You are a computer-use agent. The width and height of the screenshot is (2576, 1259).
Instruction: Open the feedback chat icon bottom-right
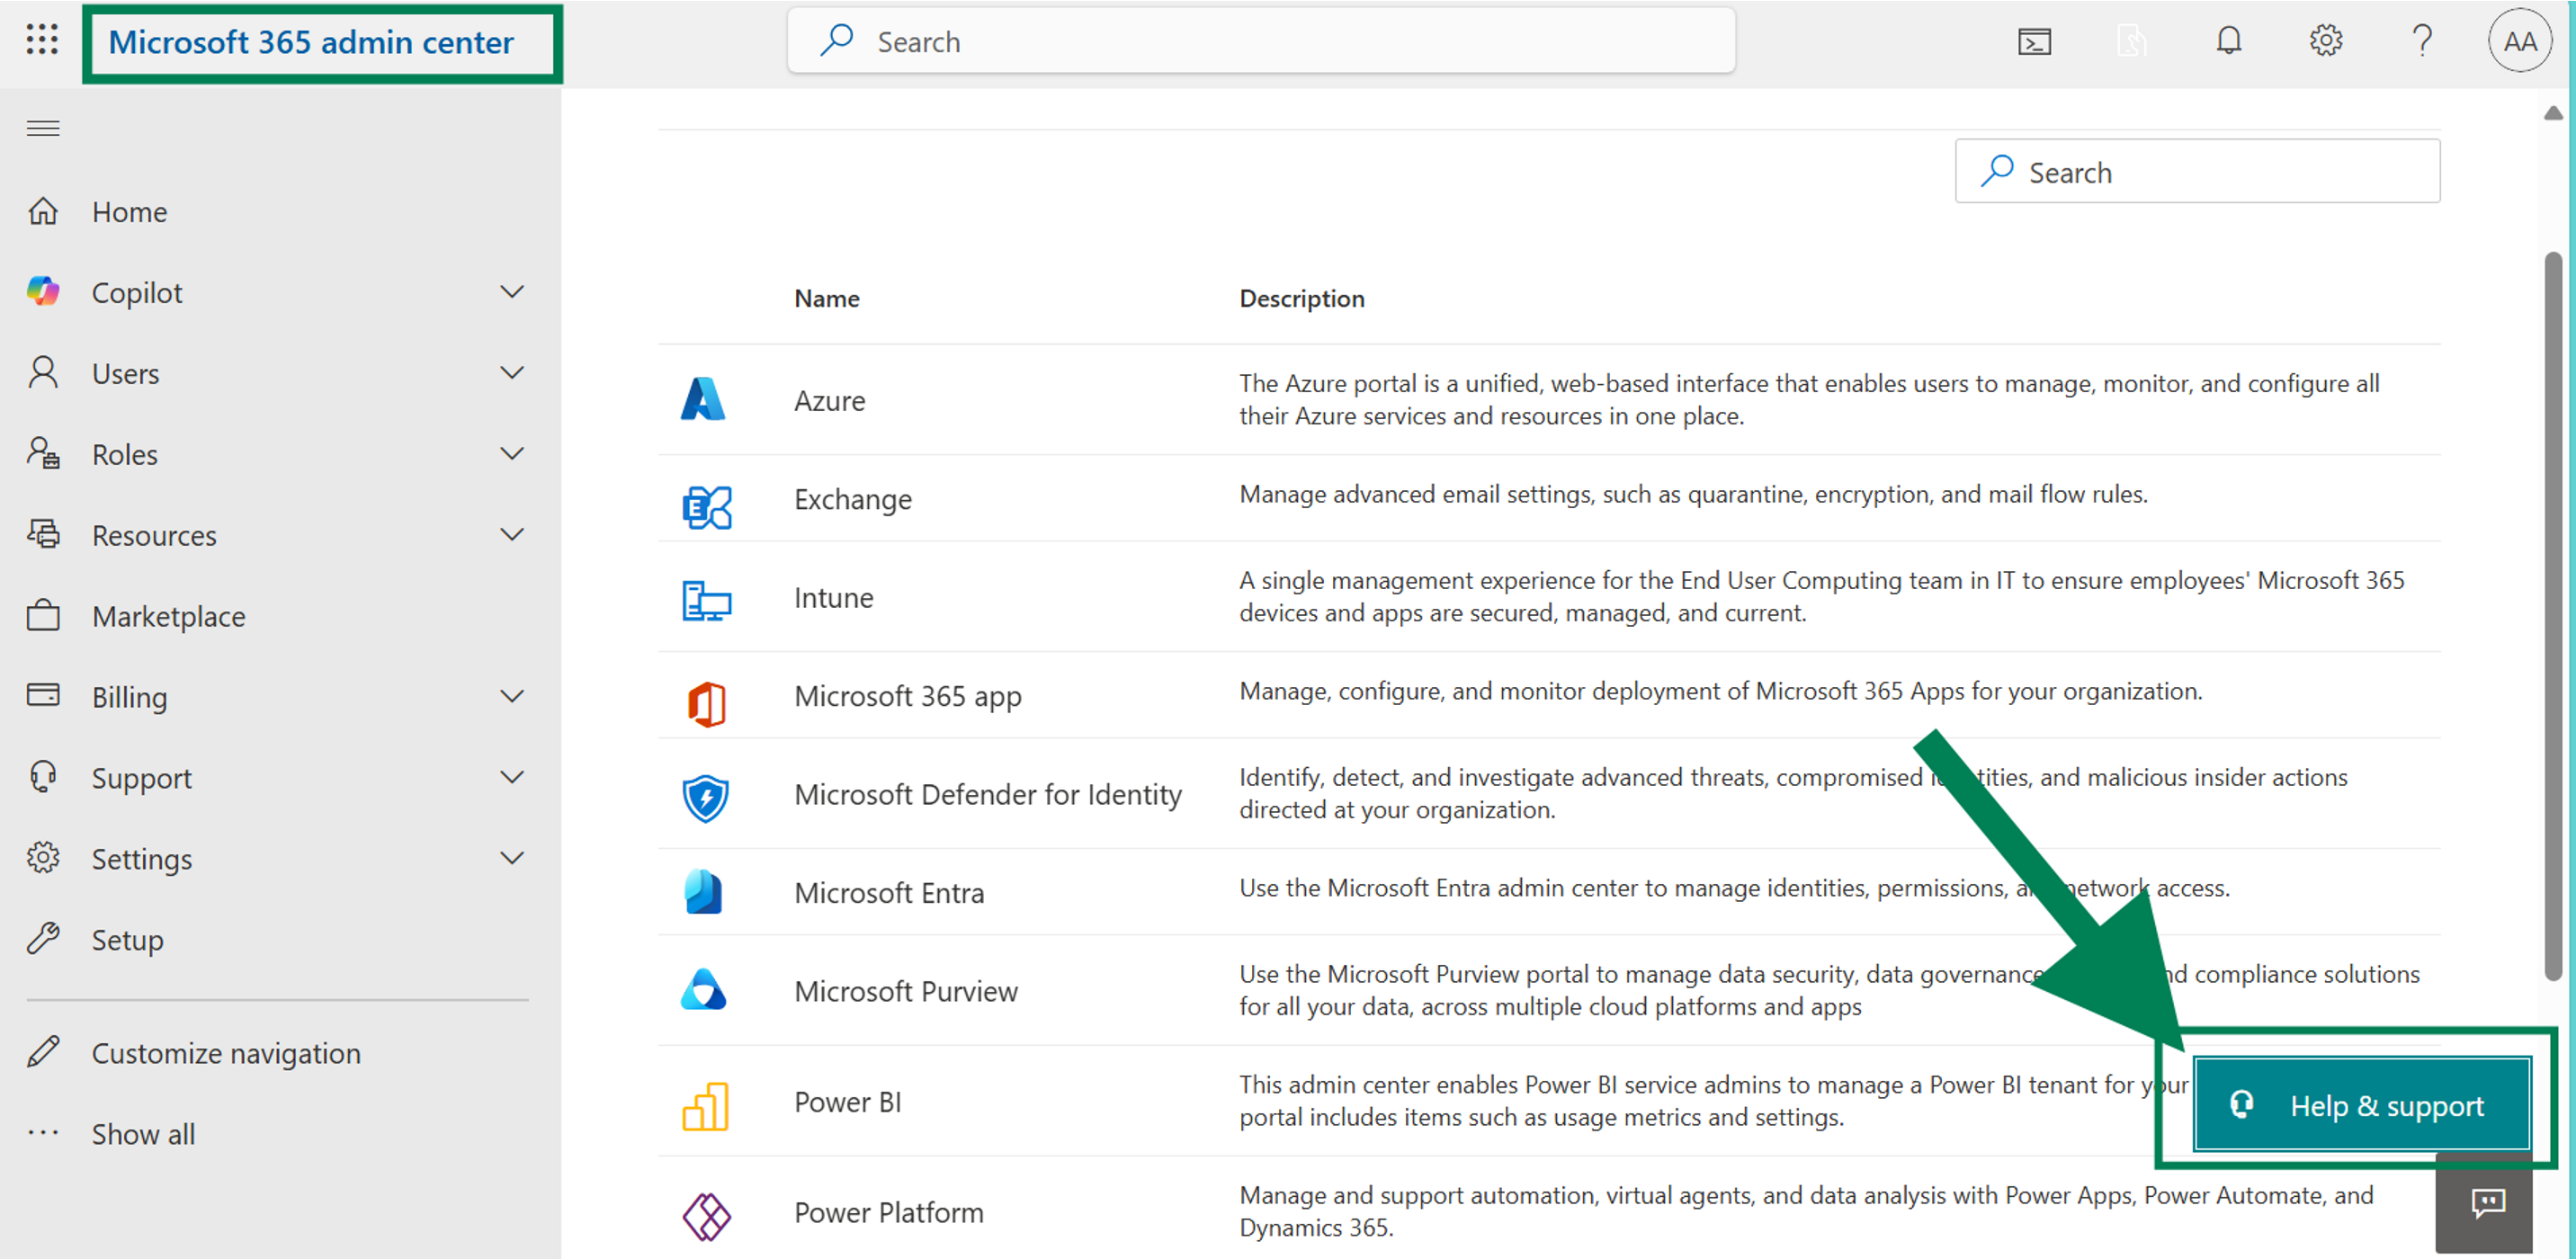[2487, 1202]
